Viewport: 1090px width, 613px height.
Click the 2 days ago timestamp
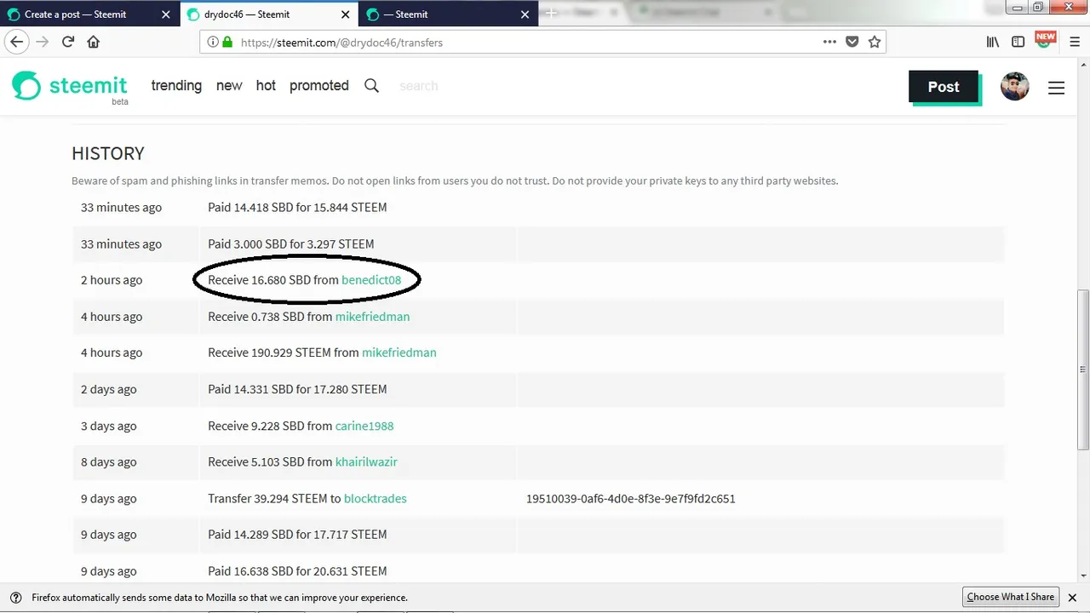[x=109, y=389]
